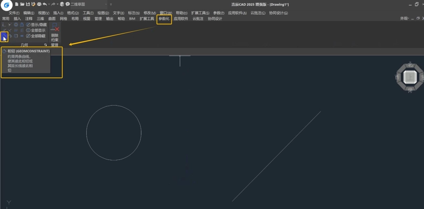
Task: Select the tangent (相切) constraint icon
Action: 4,36
